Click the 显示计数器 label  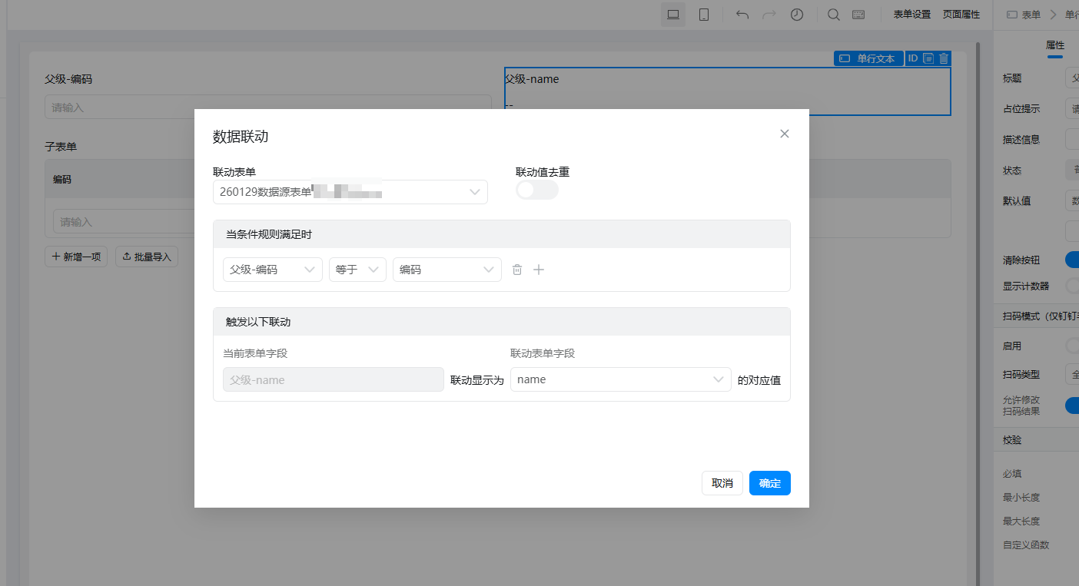click(1026, 286)
